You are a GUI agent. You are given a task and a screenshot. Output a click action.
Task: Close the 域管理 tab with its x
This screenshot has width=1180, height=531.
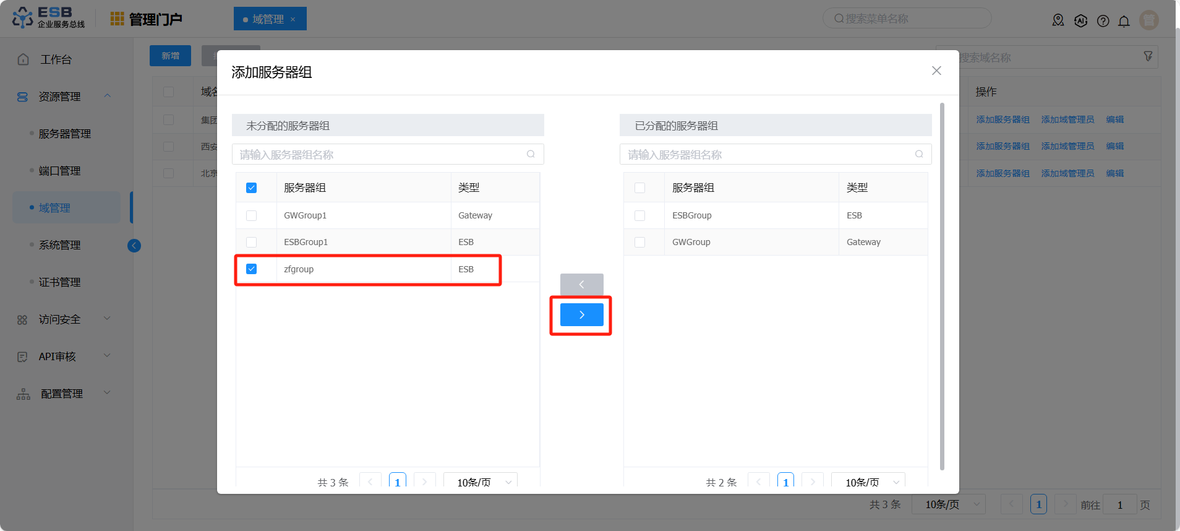(293, 19)
